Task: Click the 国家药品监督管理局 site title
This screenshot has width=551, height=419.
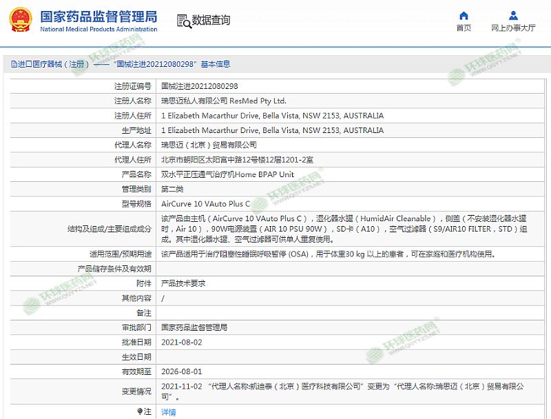Action: click(x=98, y=17)
